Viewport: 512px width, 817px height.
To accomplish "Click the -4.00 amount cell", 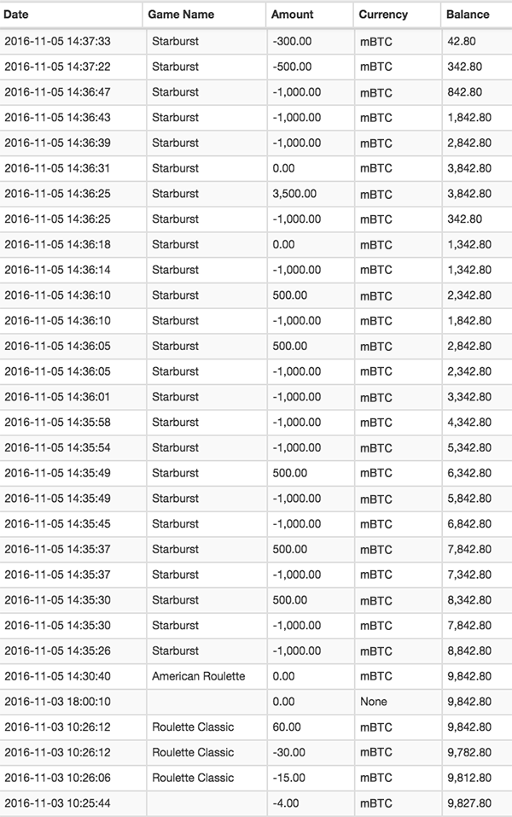I will click(x=286, y=803).
